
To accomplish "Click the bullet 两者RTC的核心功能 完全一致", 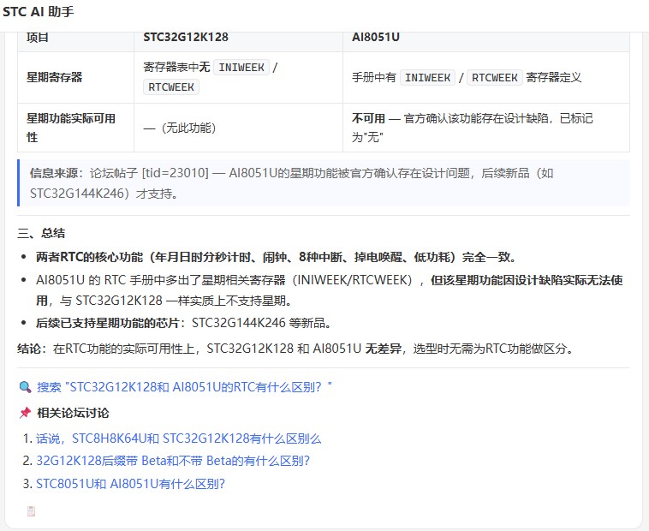I will coord(276,258).
